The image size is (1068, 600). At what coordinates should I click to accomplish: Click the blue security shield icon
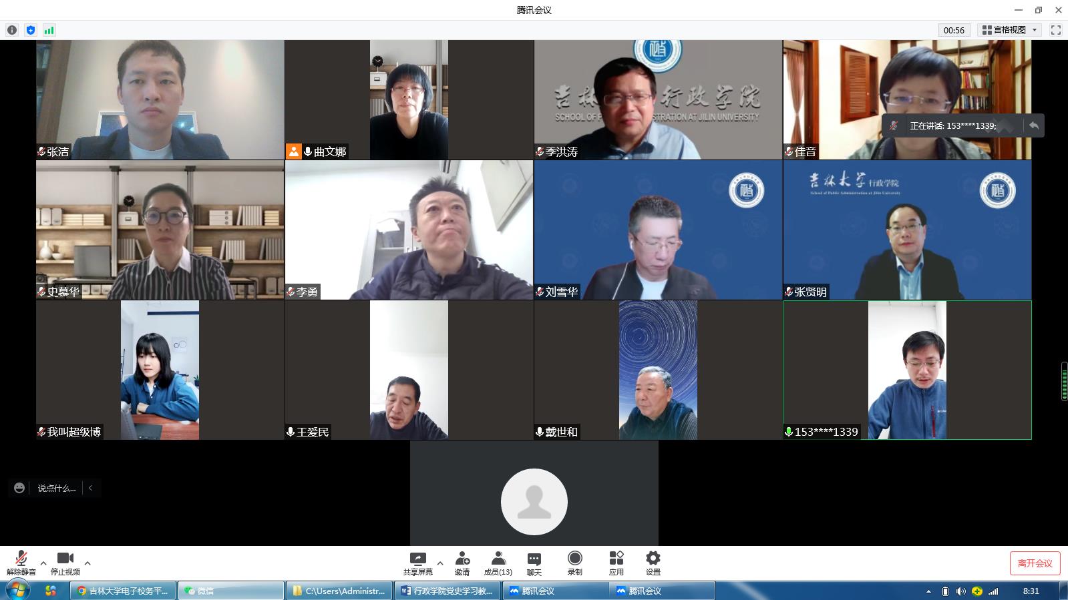coord(31,30)
